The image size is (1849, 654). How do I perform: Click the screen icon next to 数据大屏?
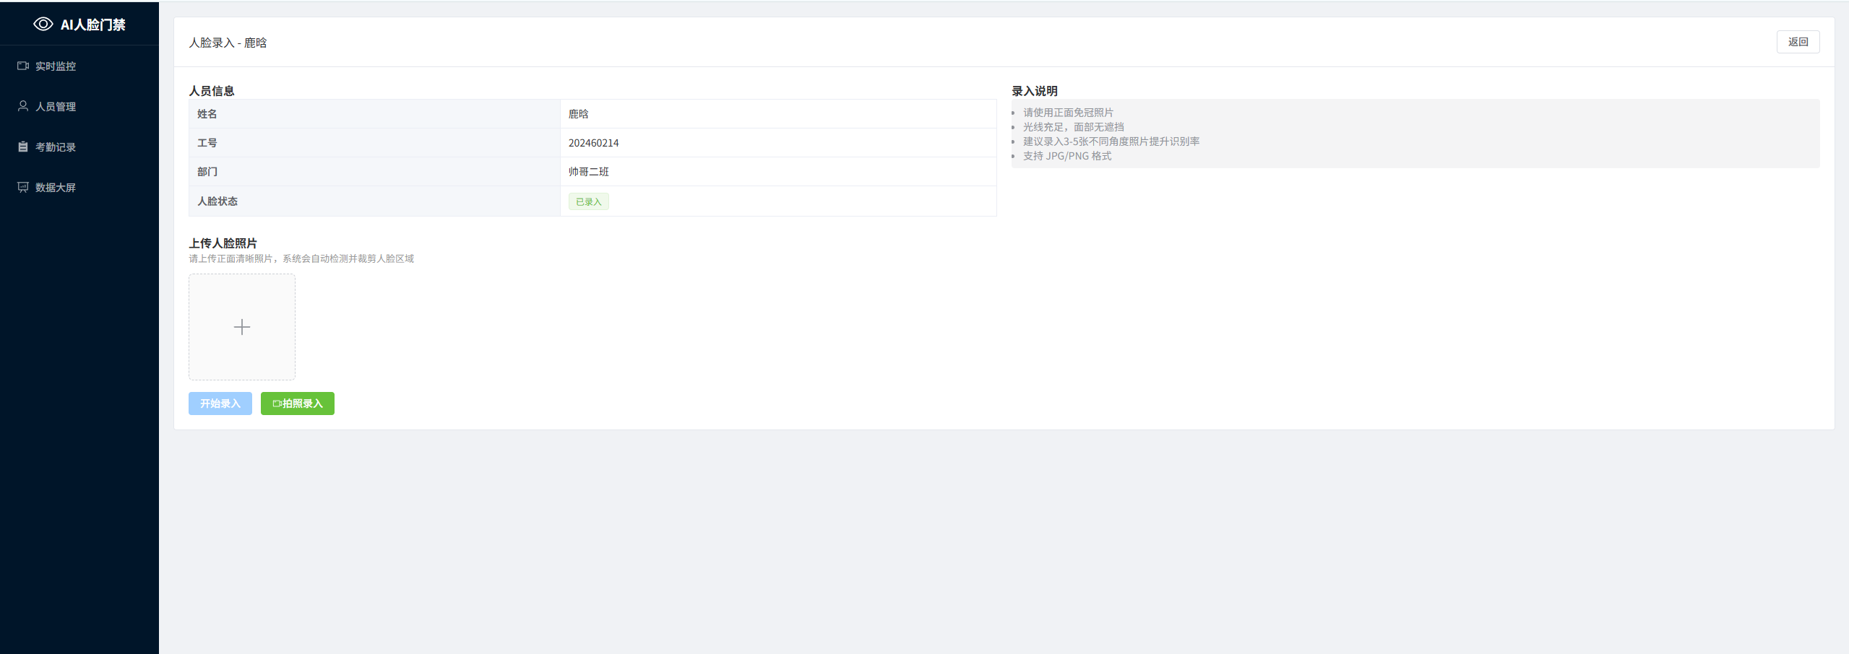(23, 187)
